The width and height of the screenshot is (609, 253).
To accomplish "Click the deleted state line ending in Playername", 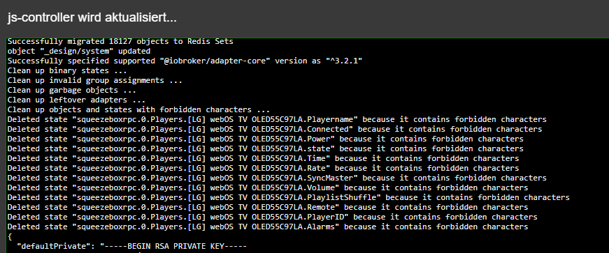I will tap(277, 119).
